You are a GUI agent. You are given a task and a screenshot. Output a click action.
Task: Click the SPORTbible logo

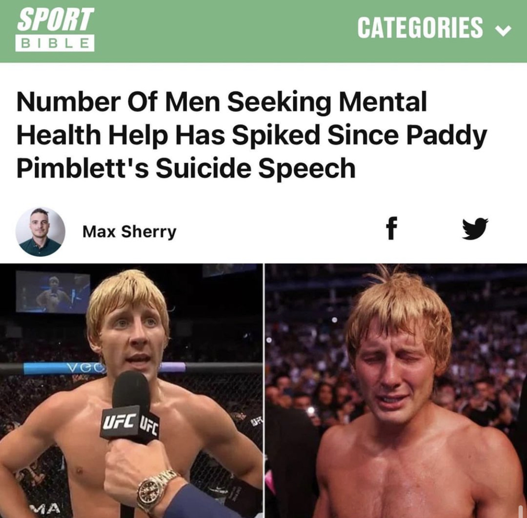(x=55, y=30)
